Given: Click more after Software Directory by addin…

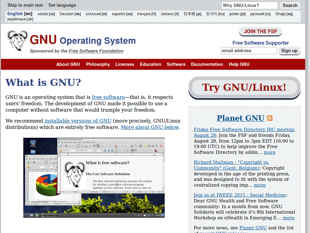Looking at the screenshot, I should pos(269,152).
